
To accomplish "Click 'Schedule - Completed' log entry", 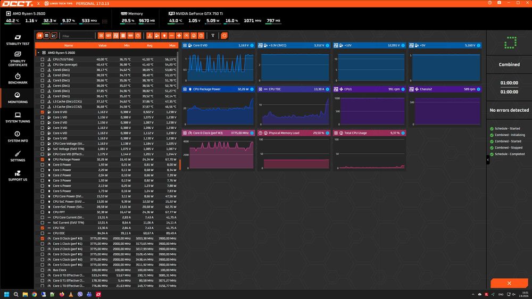I will tap(509, 154).
